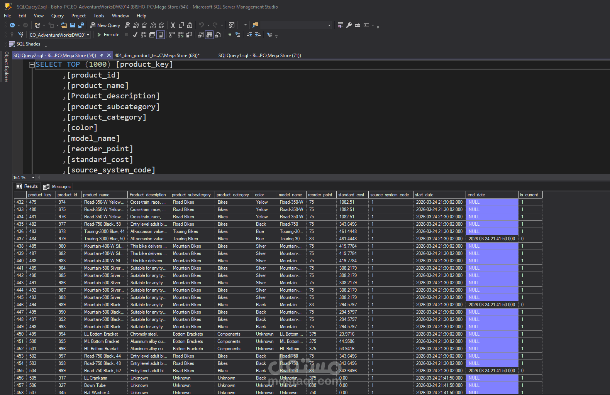Image resolution: width=610 pixels, height=395 pixels.
Task: Open the New Item dropdown arrow
Action: tap(44, 25)
